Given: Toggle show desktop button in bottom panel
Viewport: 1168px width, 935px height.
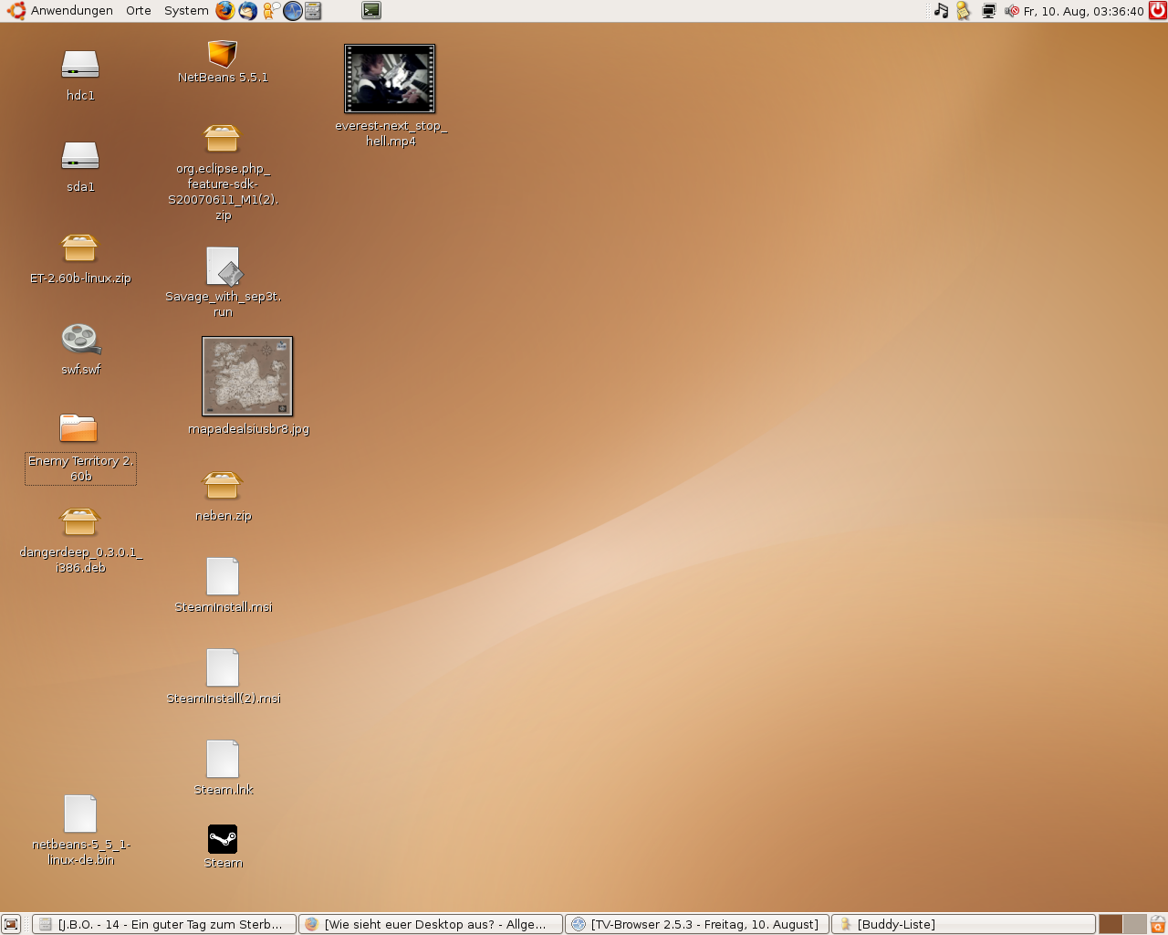Looking at the screenshot, I should pos(11,924).
